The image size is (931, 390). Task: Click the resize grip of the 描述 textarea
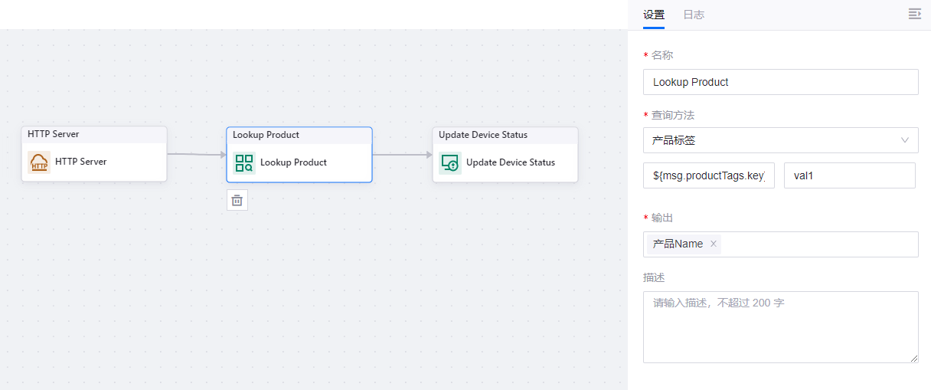(914, 359)
